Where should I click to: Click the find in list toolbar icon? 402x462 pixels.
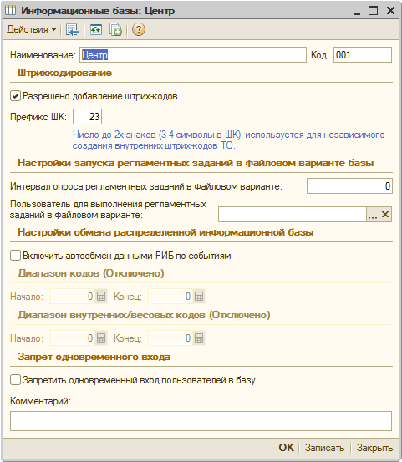[x=72, y=29]
